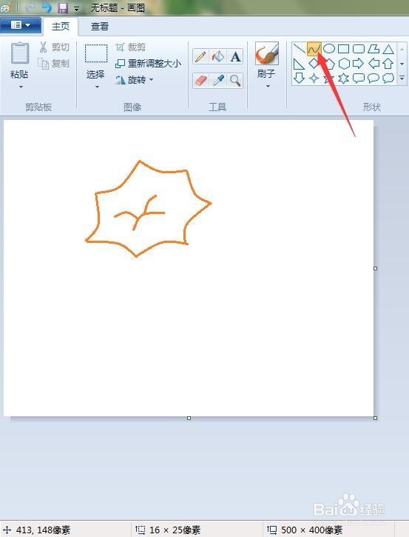Expand the full shapes gallery
Screen dimensions: 409x537
[402, 78]
